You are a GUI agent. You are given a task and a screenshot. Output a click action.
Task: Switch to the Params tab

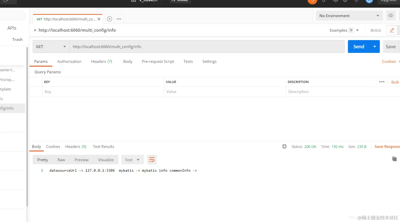coord(41,62)
